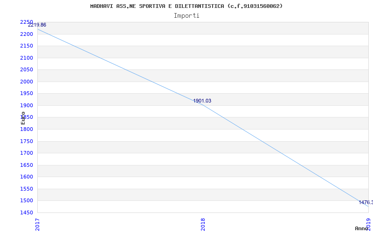Click the 1600 y-axis tick label
This screenshot has width=373, height=233.
[x=27, y=177]
